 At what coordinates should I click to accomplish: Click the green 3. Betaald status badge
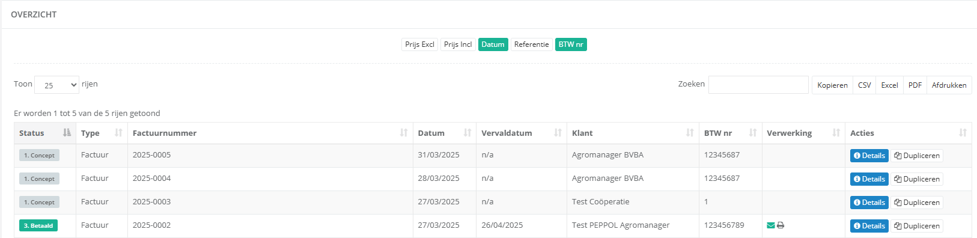[x=38, y=226]
